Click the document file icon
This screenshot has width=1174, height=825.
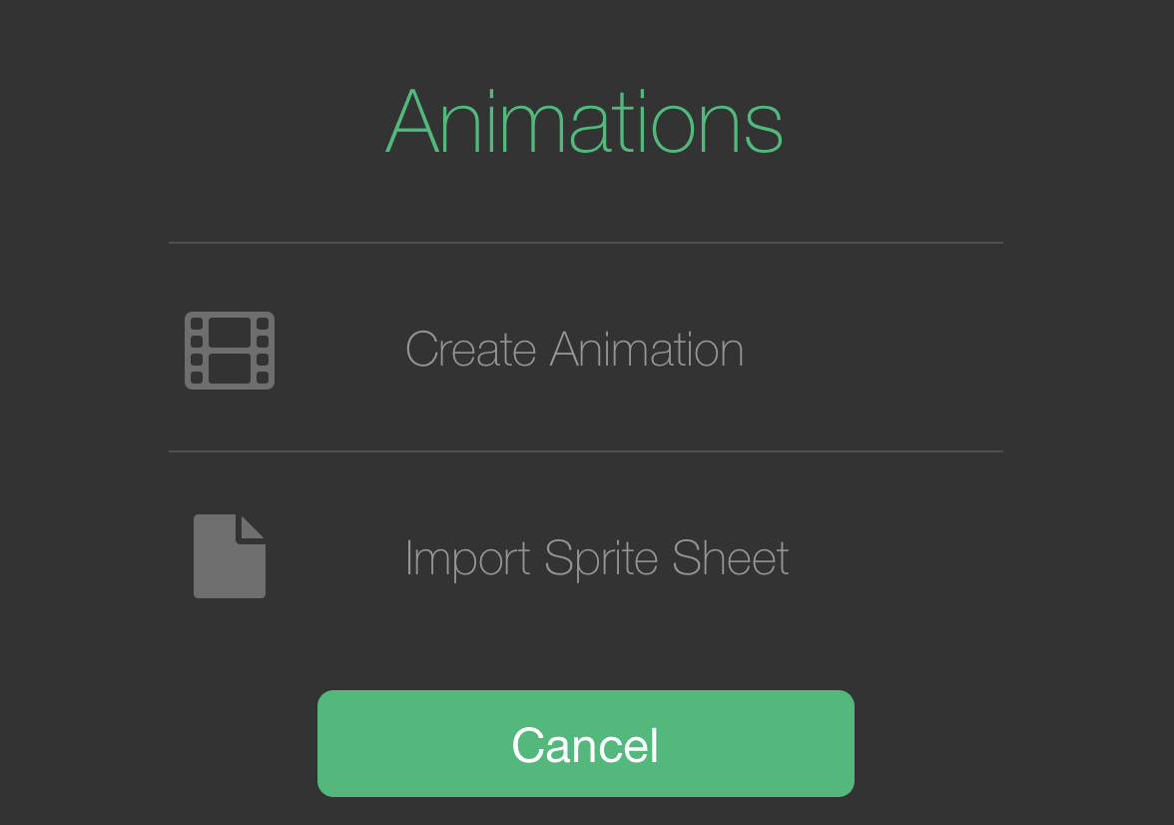[x=230, y=556]
